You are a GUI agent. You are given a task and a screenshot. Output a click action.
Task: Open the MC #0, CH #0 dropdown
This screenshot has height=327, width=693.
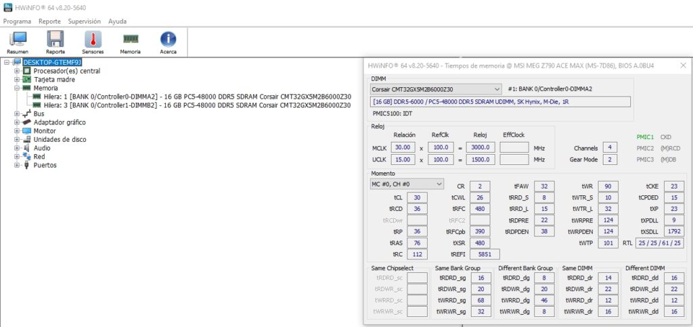(x=407, y=184)
